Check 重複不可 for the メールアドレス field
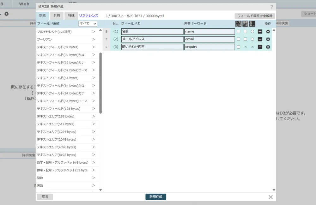 pos(246,39)
